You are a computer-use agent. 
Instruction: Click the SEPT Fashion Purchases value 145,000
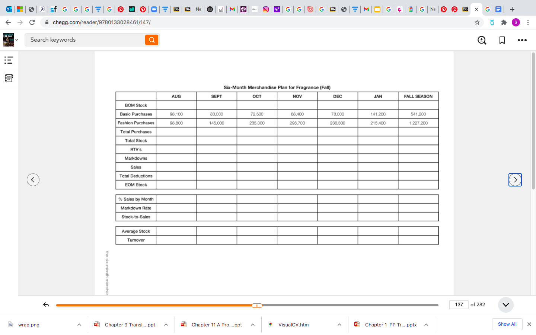click(217, 123)
